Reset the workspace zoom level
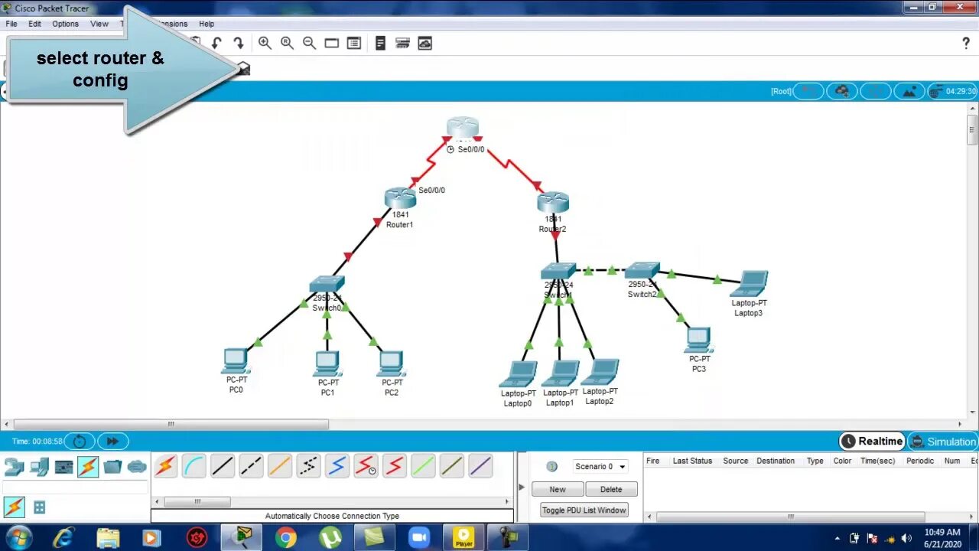 [x=287, y=43]
